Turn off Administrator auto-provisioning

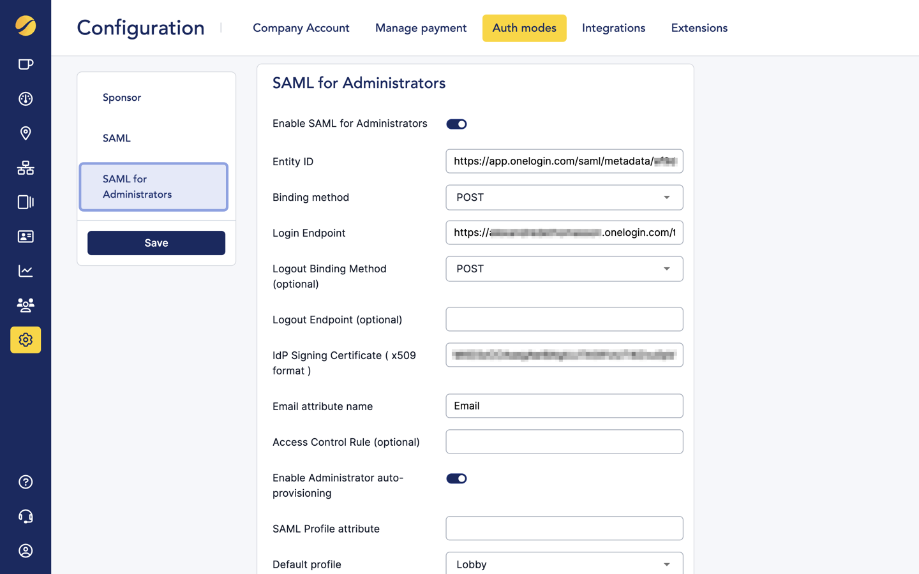456,478
